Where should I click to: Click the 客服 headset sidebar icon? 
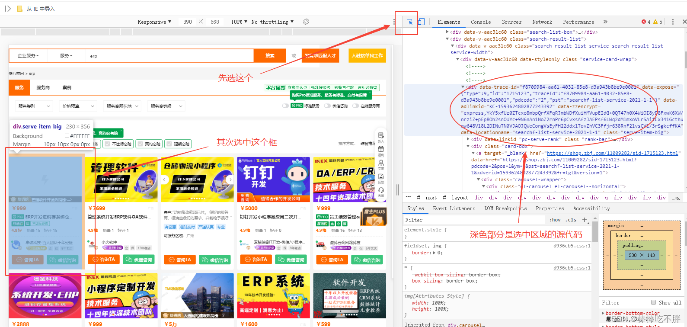(381, 192)
